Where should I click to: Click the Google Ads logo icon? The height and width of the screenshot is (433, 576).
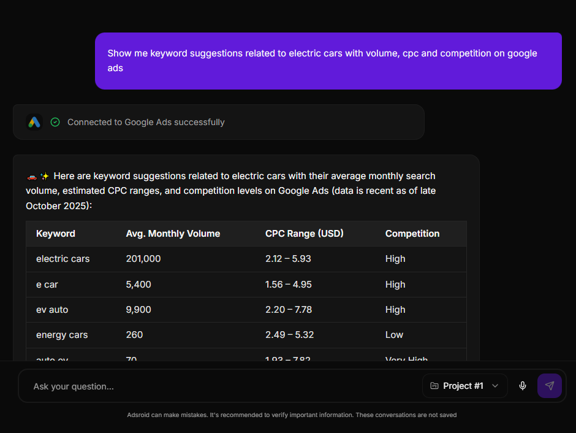pos(34,122)
